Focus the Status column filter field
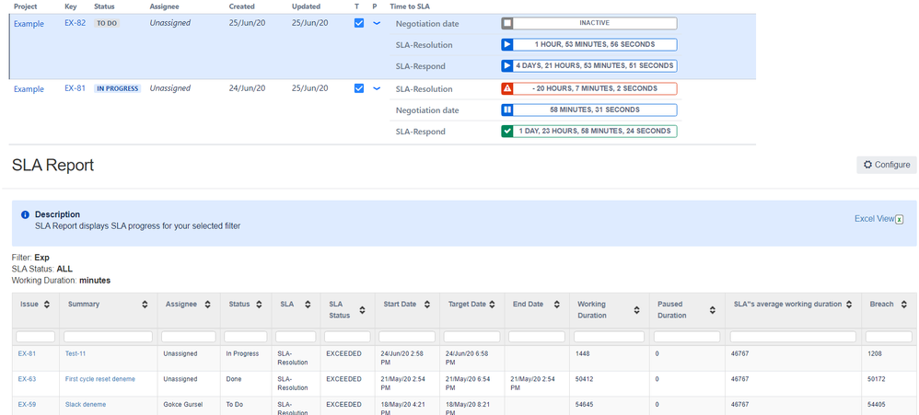 click(x=246, y=337)
